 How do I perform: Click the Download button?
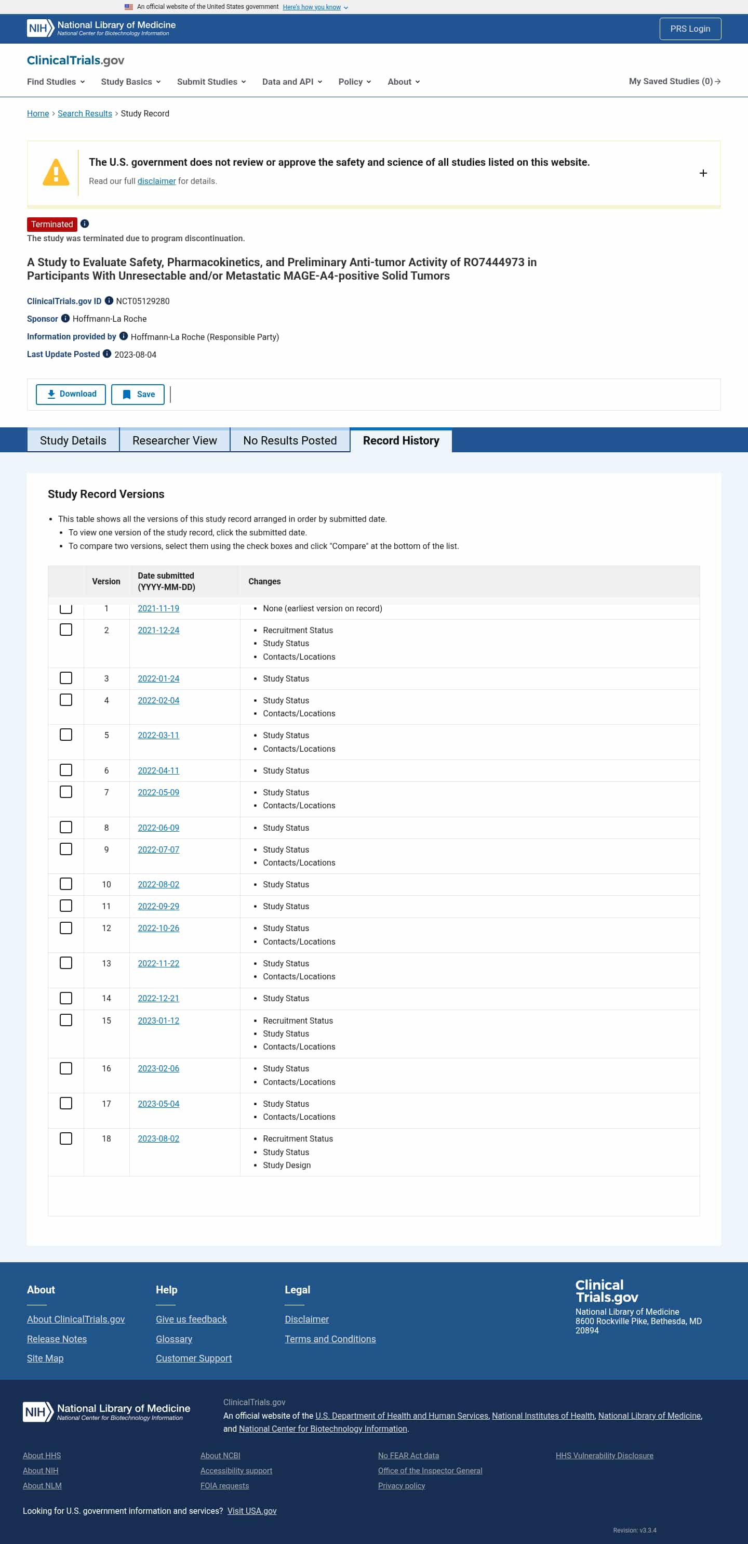click(71, 394)
